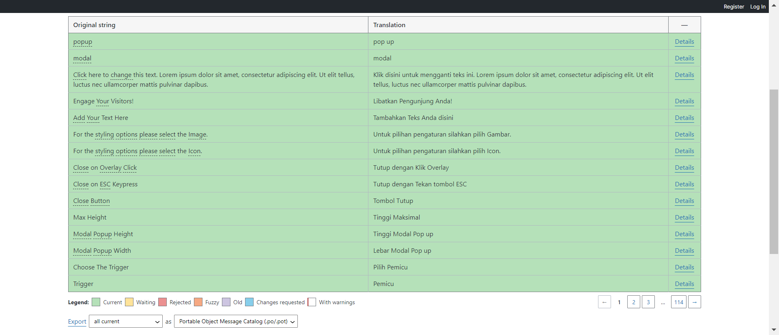Click the green Current legend swatch
Screen dimensions: 779x335
coord(96,302)
